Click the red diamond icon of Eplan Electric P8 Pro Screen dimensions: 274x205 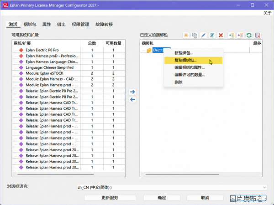[x=21, y=50]
